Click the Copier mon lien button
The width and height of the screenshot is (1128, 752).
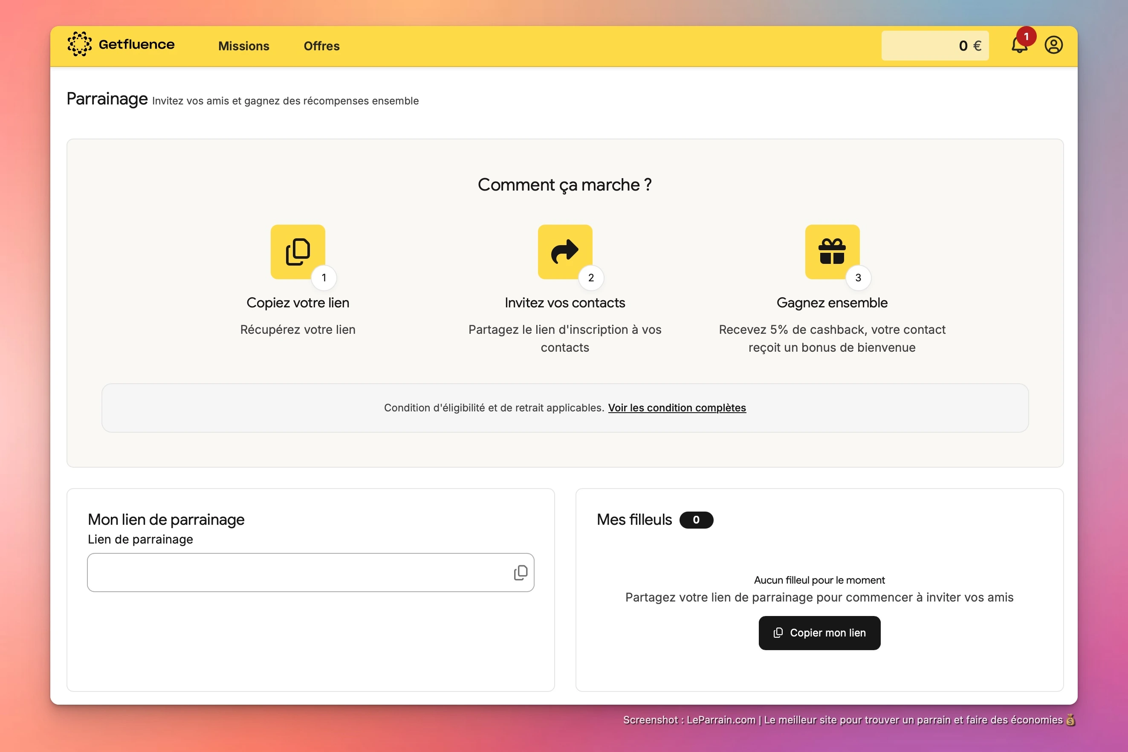click(819, 633)
